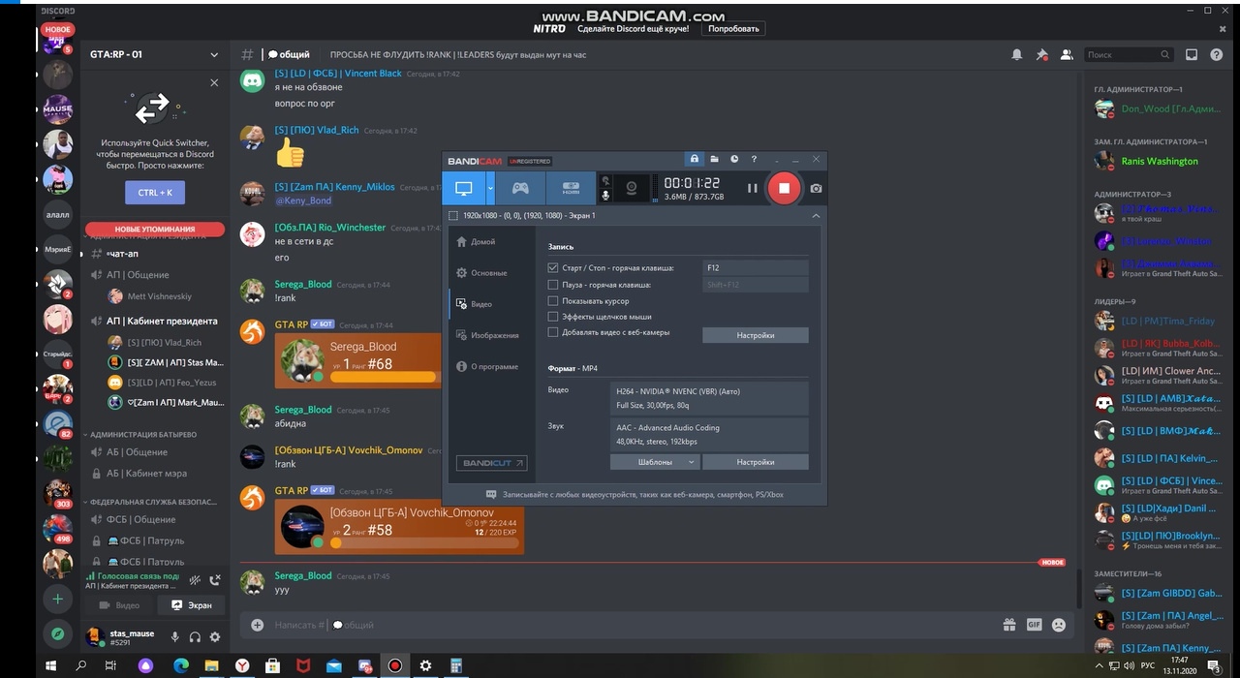The image size is (1240, 678).
Task: Toggle Bandicam webcam overlay icon
Action: coord(632,188)
